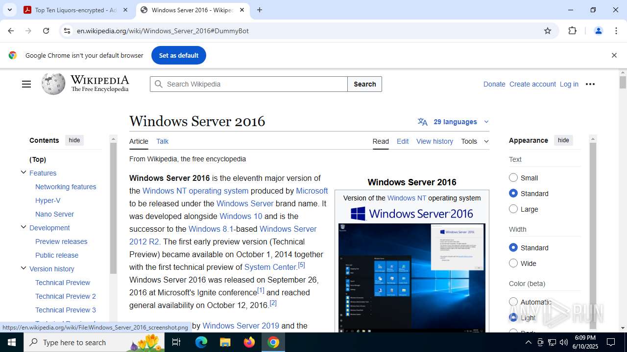This screenshot has width=627, height=352.
Task: Go to Technical Preview 2 section
Action: coord(66,296)
